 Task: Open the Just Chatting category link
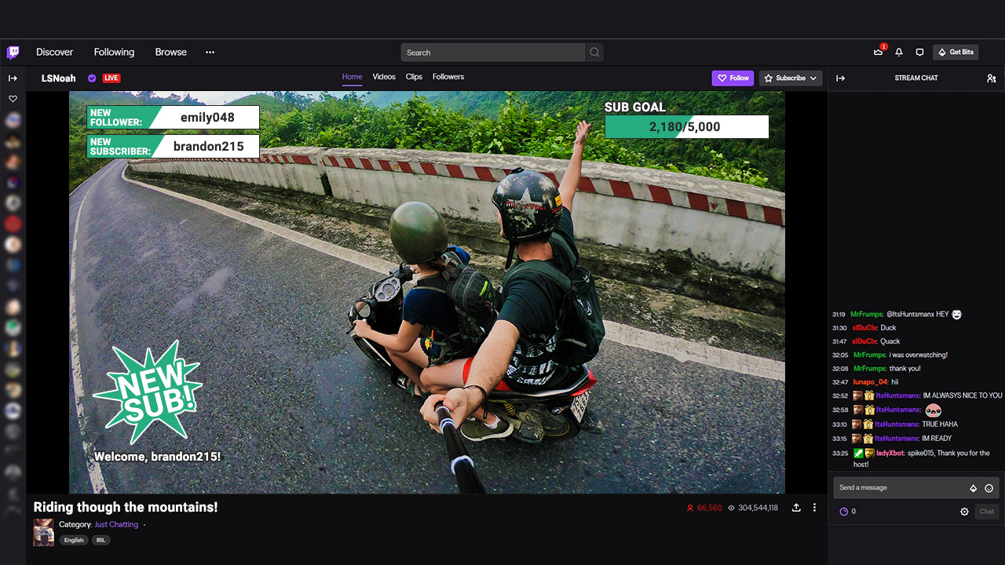[x=116, y=524]
